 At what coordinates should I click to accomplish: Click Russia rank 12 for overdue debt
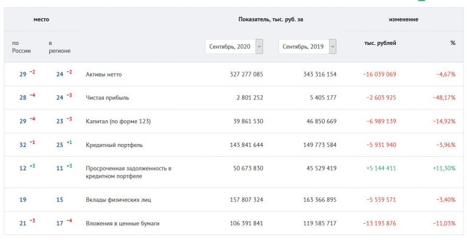23,168
